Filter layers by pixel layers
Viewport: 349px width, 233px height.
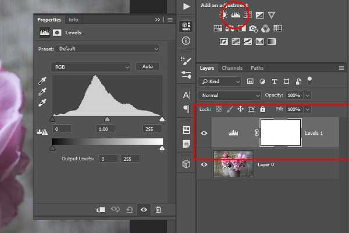click(250, 81)
